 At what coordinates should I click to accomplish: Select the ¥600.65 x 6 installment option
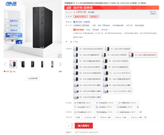tap(105, 117)
